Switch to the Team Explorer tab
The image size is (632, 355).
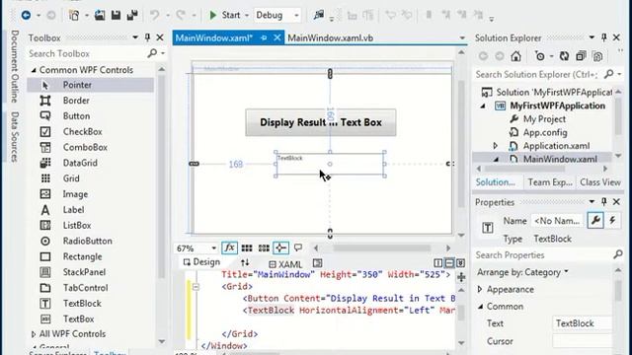point(550,182)
